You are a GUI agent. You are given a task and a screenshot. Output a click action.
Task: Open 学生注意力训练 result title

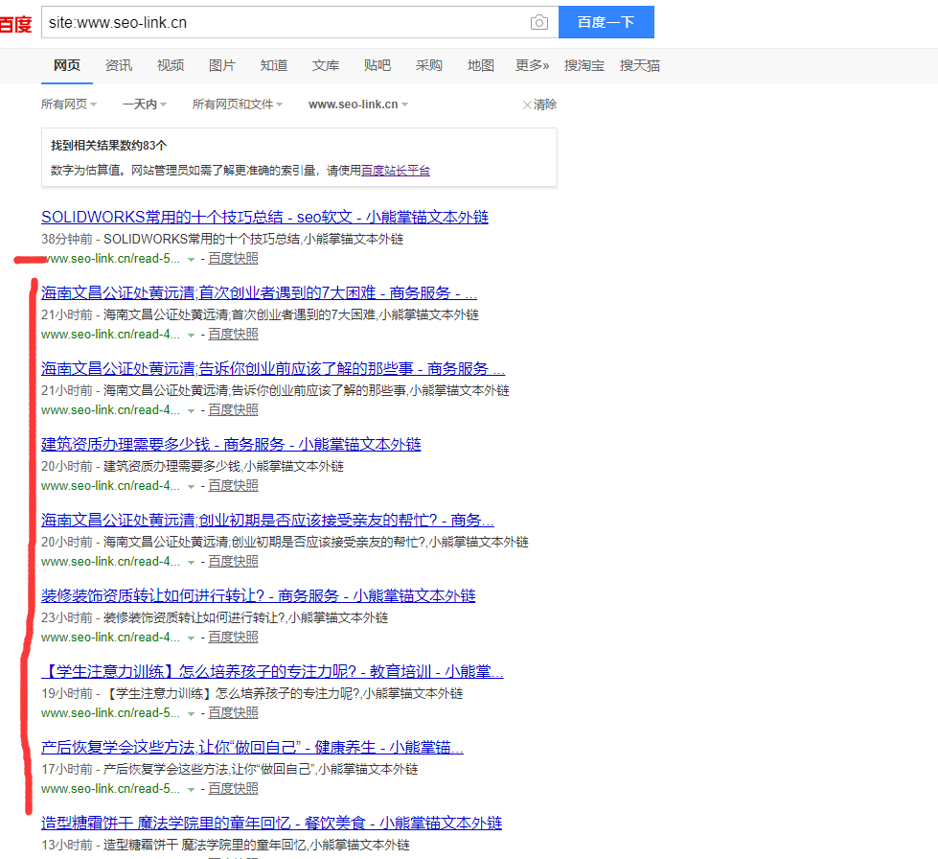(x=272, y=672)
